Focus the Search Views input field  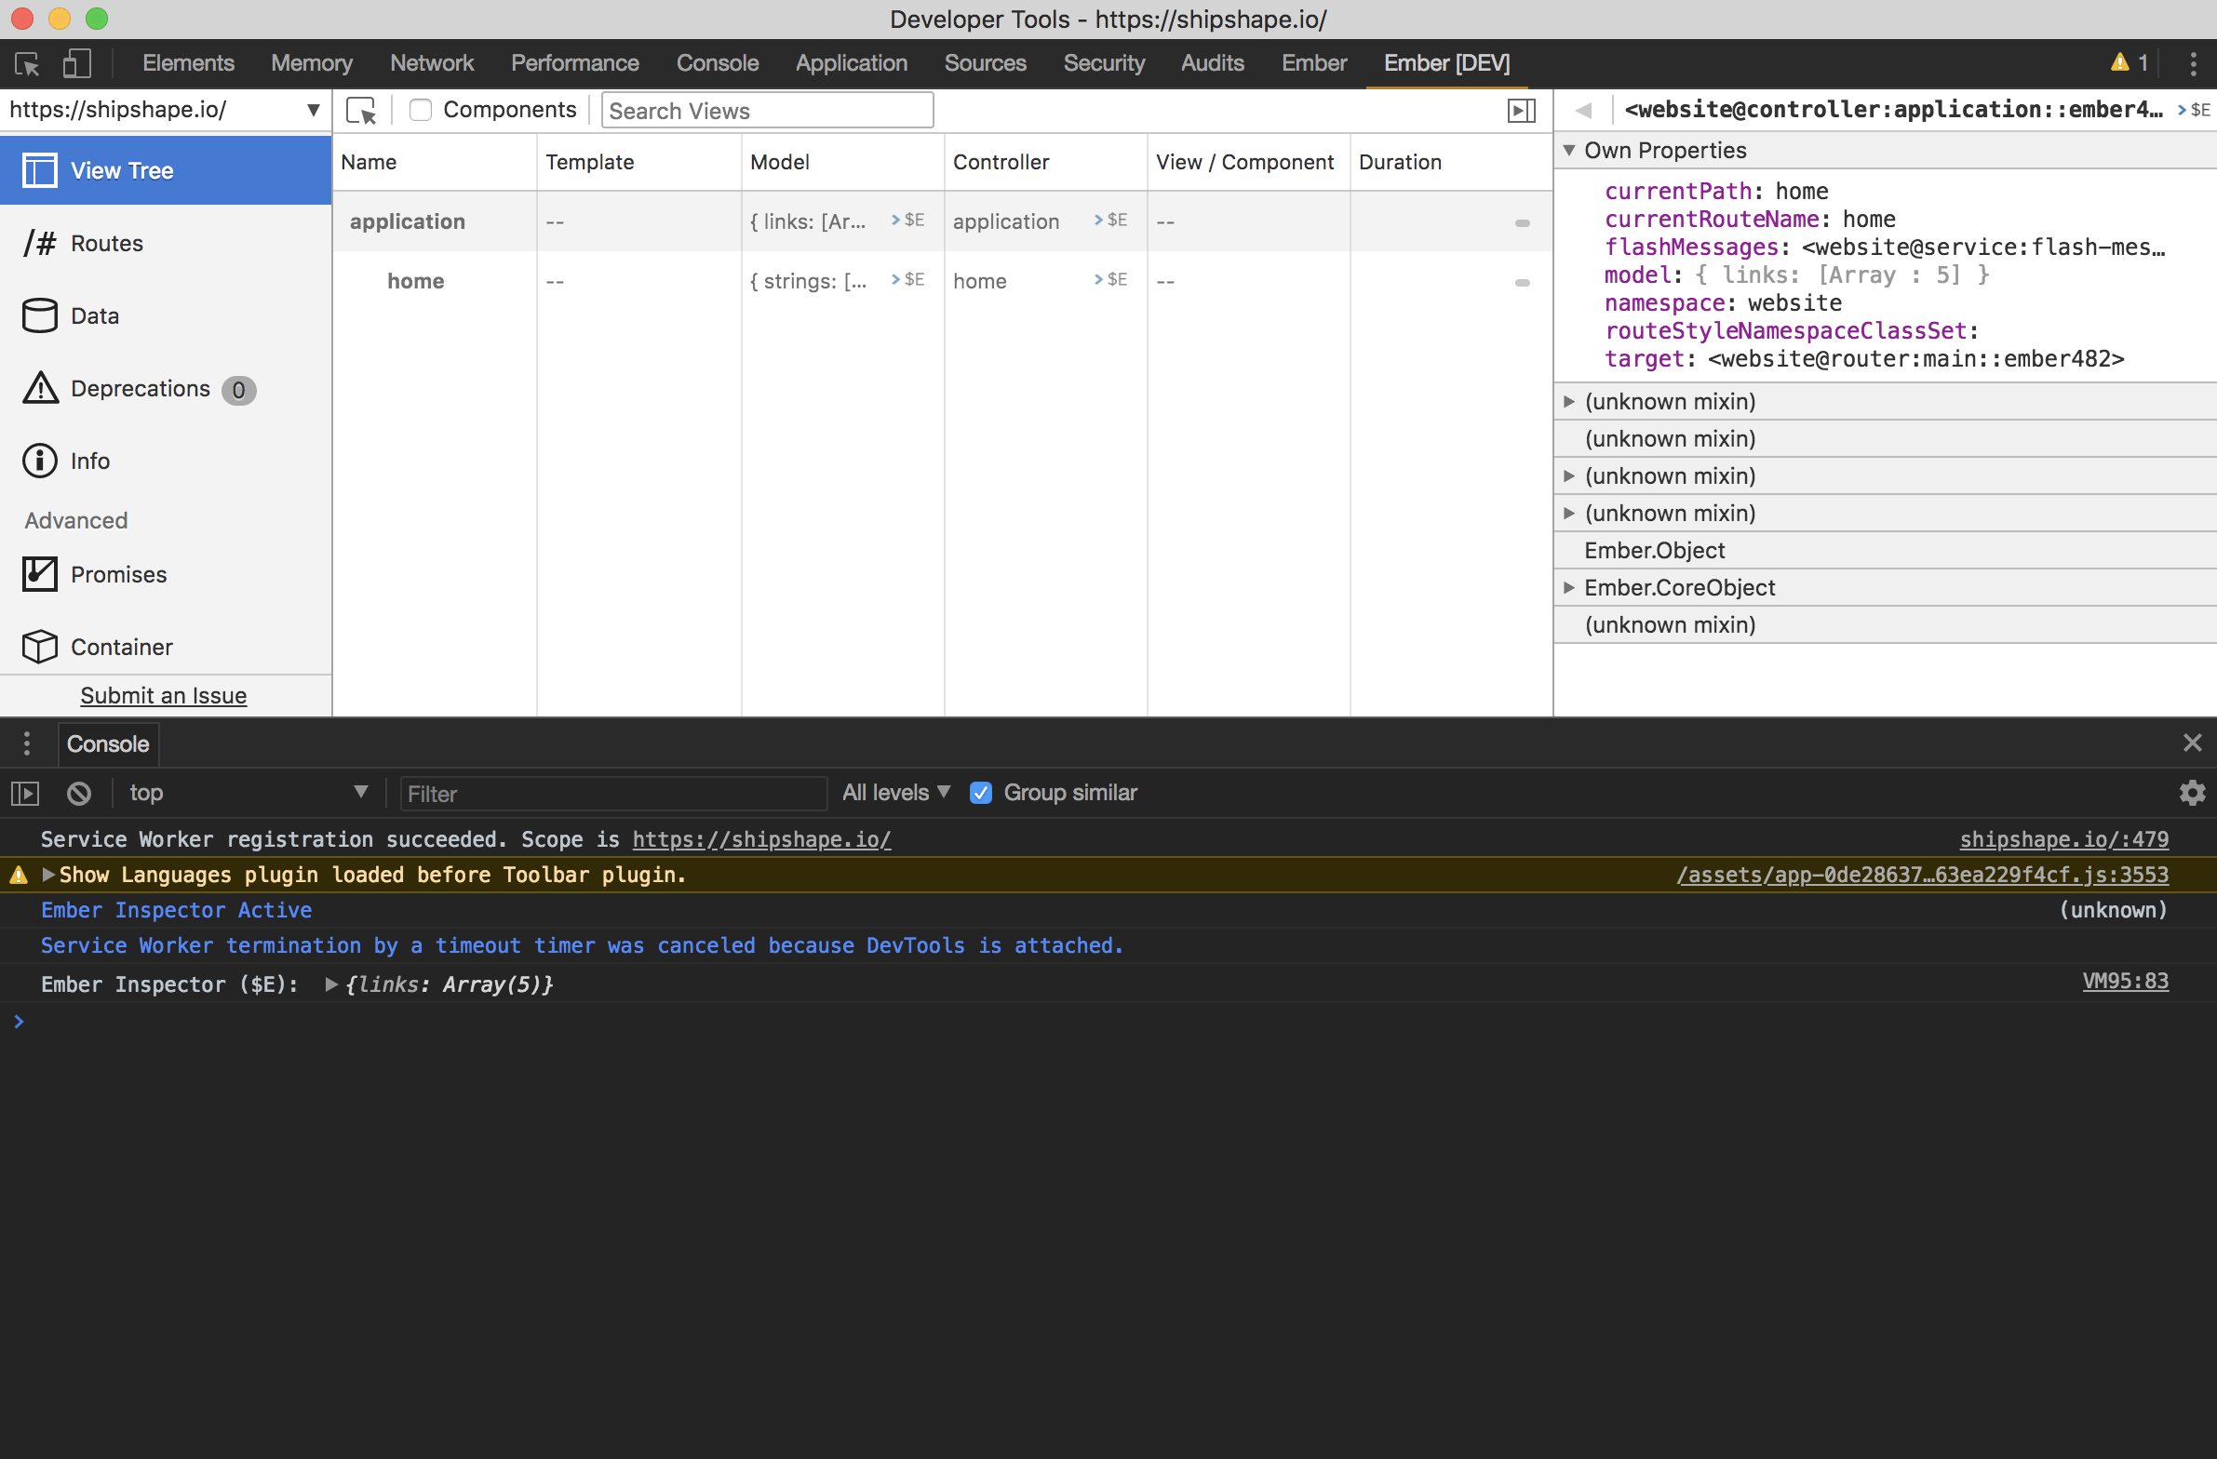[768, 111]
